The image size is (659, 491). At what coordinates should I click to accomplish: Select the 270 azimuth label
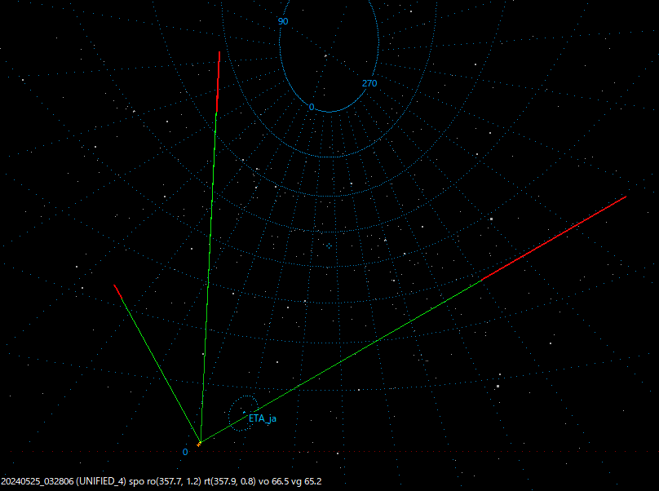(x=369, y=82)
